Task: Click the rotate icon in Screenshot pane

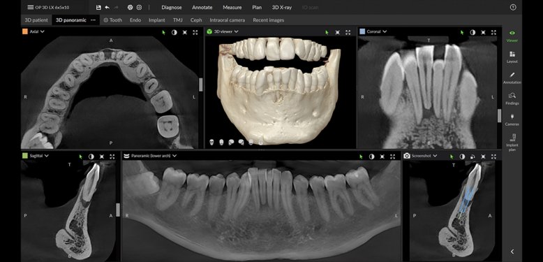Action: click(x=472, y=157)
